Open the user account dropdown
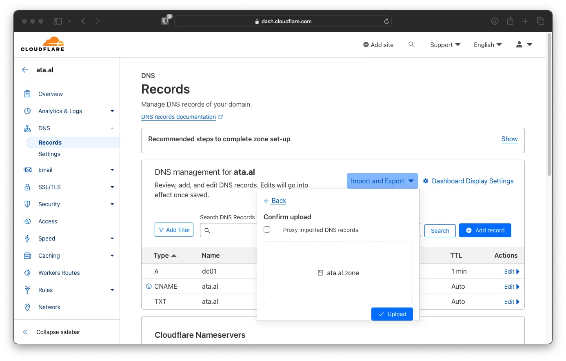This screenshot has width=566, height=361. pos(524,45)
